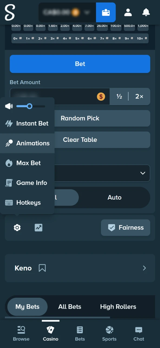Image resolution: width=160 pixels, height=348 pixels.
Task: Switch to the High Rollers tab
Action: pyautogui.click(x=118, y=307)
